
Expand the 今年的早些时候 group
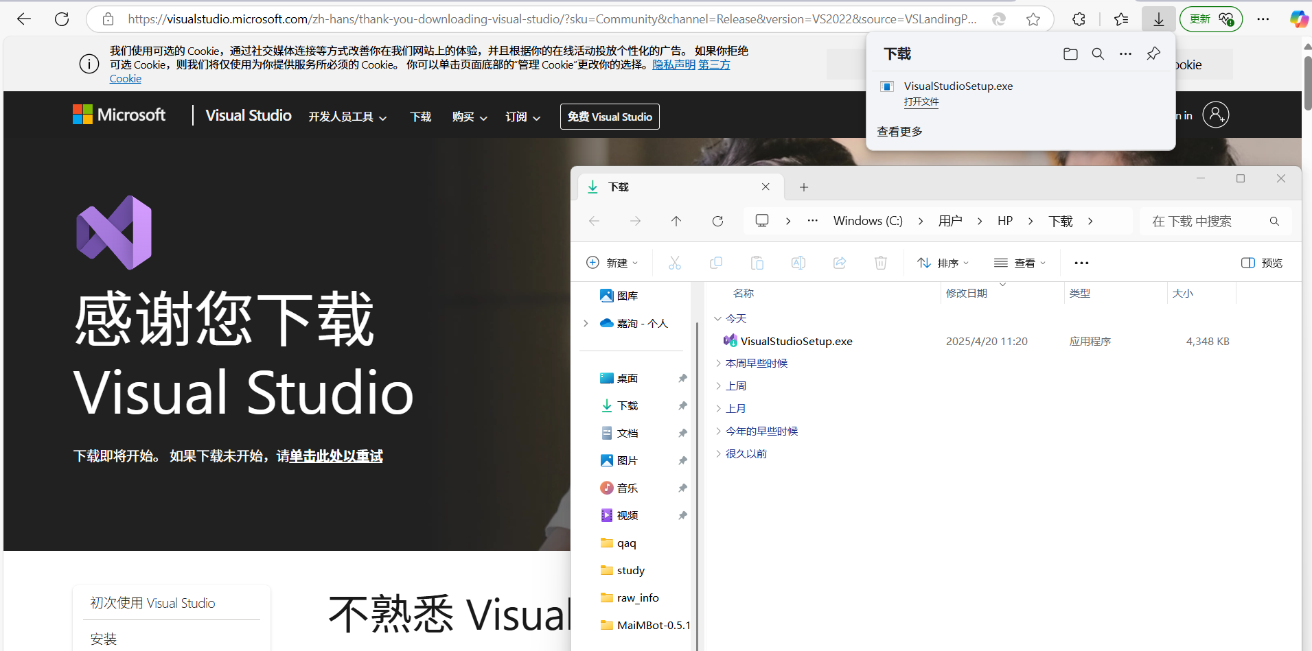(x=718, y=431)
